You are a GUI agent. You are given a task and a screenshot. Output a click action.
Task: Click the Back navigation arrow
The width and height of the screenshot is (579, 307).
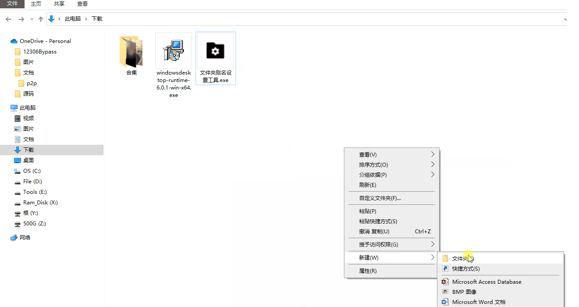pos(8,19)
